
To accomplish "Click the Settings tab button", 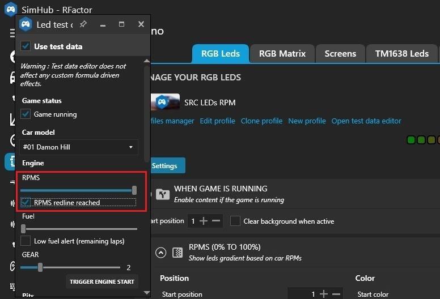I will click(167, 165).
